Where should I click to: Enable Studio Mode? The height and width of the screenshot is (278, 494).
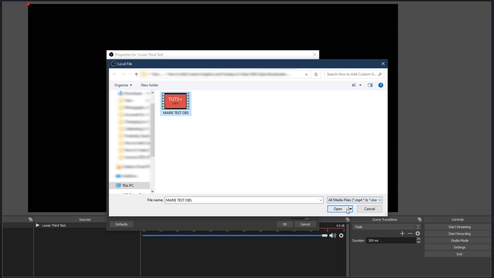coord(459,240)
